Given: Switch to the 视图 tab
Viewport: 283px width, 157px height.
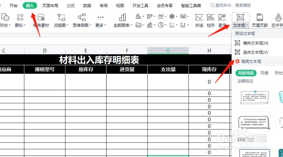Looking at the screenshot, I should [120, 6].
